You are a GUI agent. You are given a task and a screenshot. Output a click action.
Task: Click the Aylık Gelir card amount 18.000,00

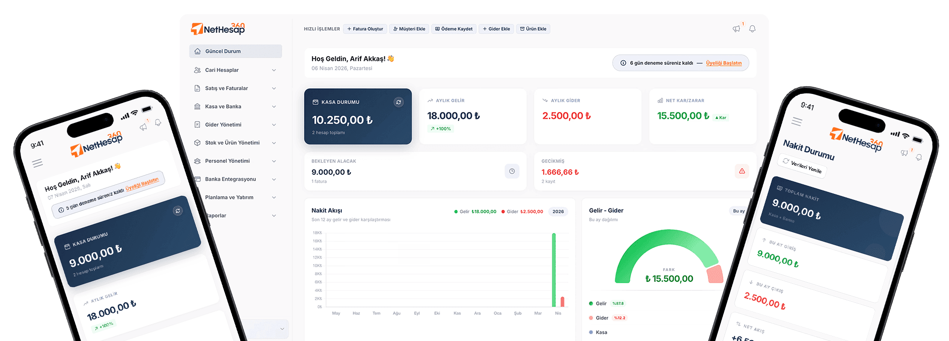454,116
